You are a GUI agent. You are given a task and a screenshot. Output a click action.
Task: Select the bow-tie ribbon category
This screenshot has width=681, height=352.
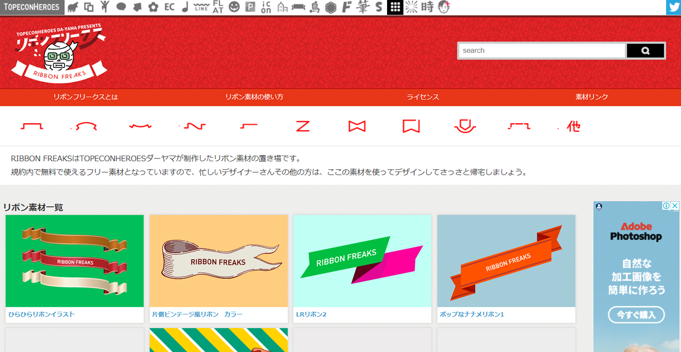[x=357, y=126]
